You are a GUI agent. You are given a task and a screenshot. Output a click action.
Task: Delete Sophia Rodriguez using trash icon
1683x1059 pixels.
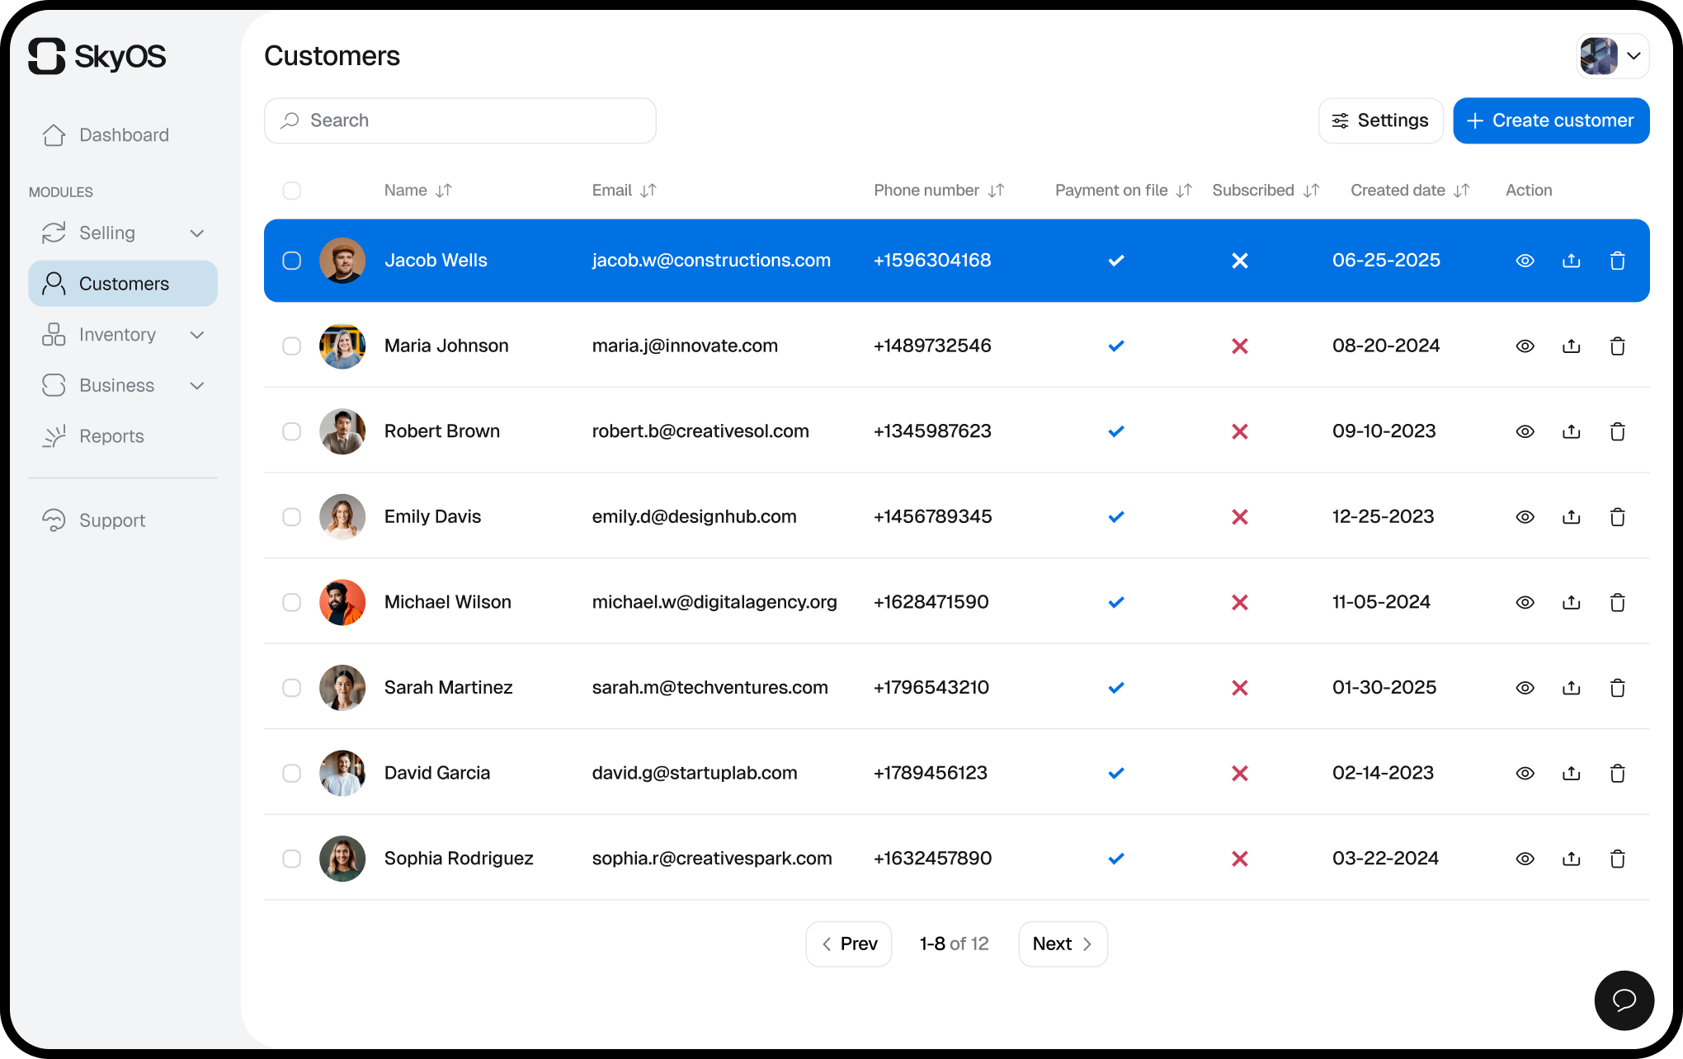point(1617,859)
